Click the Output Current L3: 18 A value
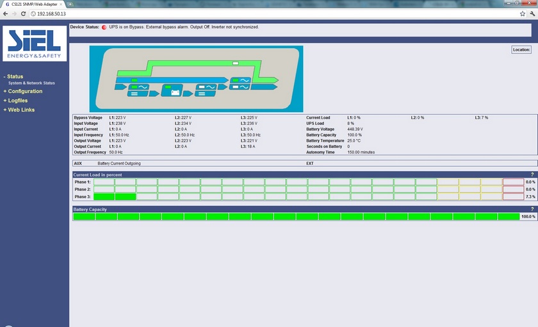This screenshot has height=327, width=538. tap(248, 146)
